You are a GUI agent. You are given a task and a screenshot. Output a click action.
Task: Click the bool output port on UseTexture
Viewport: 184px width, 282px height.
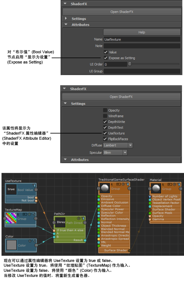tap(36, 197)
